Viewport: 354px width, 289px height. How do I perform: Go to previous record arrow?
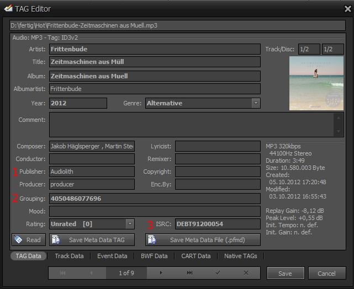click(91, 273)
